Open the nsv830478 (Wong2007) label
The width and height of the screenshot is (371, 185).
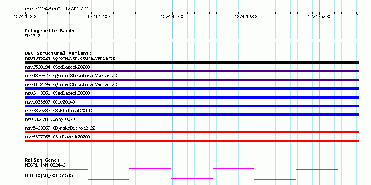50,119
